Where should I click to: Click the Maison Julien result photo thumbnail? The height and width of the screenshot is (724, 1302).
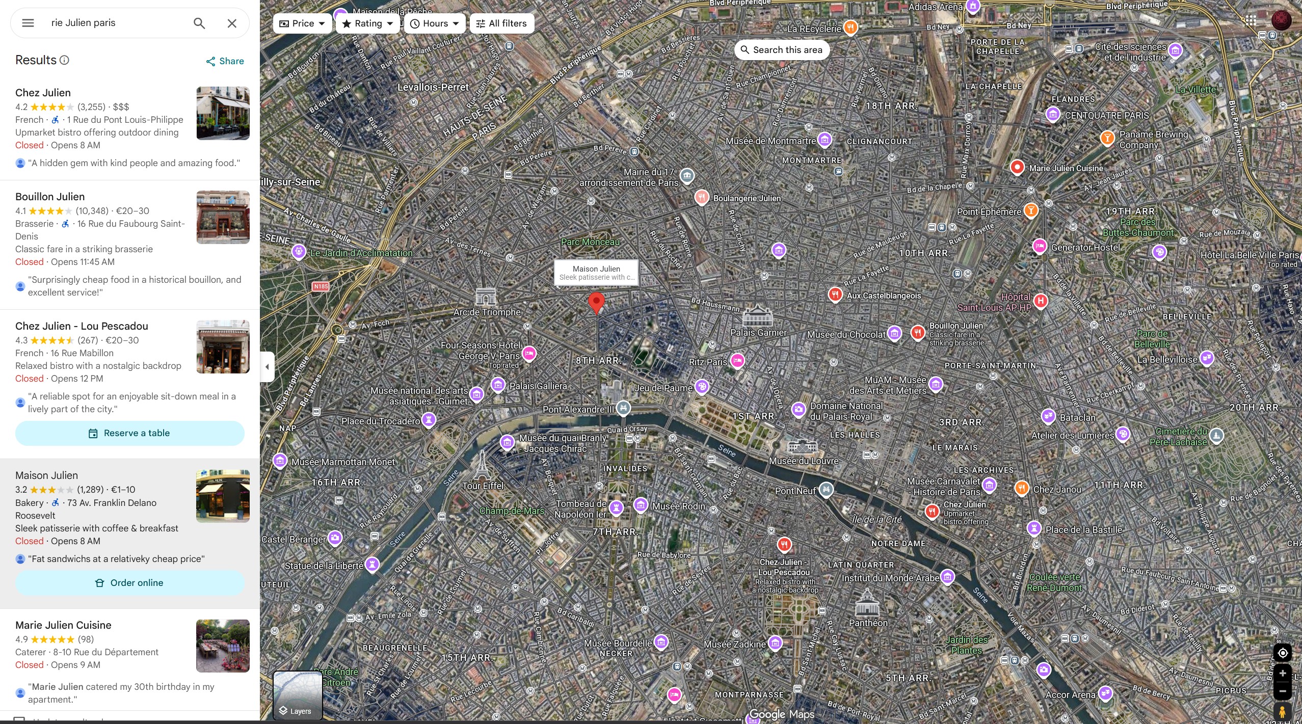[223, 496]
